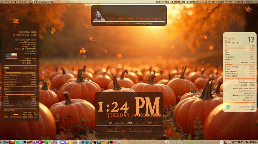This screenshot has height=144, width=258.
Task: Switch to workspace 3 in top panel
Action: click(33, 2)
